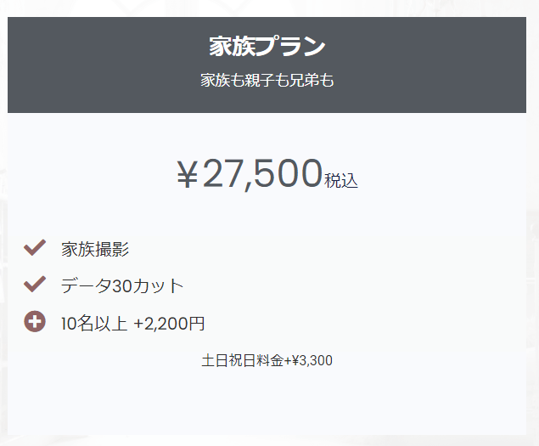Click the 家族も親子も兄弟も subtitle
This screenshot has width=539, height=446.
(267, 80)
